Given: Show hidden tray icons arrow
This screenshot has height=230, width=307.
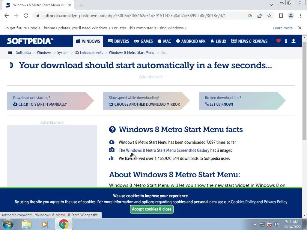Looking at the screenshot, I should pyautogui.click(x=255, y=224).
